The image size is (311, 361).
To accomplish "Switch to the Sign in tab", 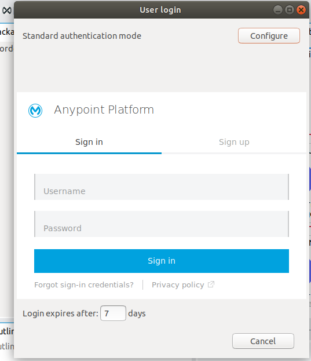I will [x=89, y=142].
